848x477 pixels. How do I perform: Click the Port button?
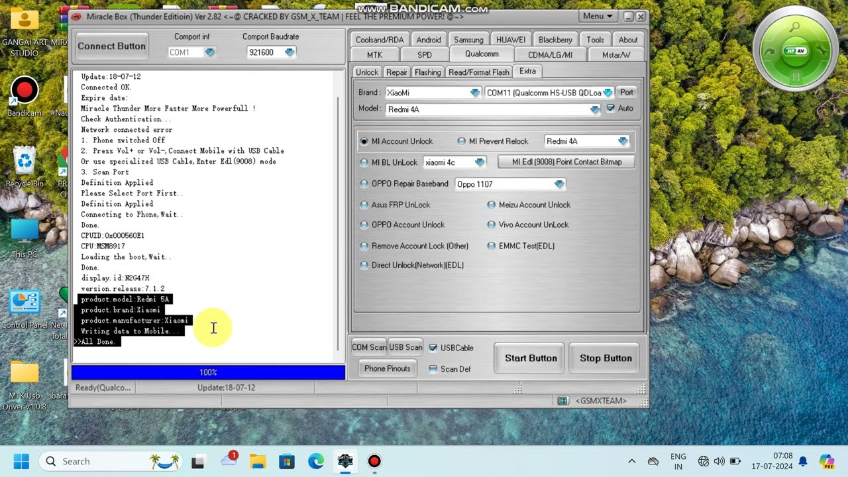(627, 92)
